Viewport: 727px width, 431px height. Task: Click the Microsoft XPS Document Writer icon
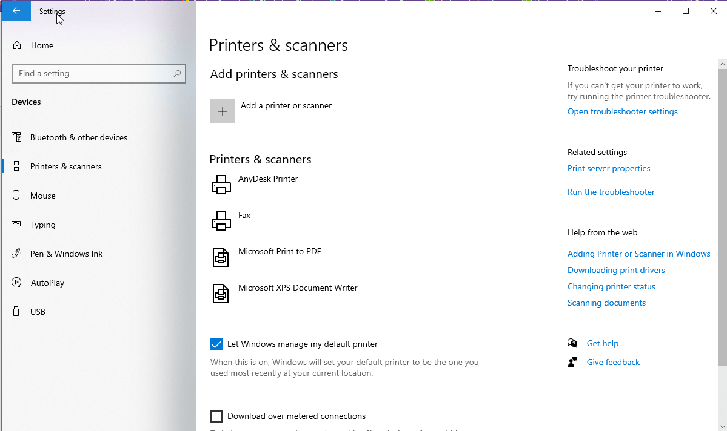(x=221, y=294)
